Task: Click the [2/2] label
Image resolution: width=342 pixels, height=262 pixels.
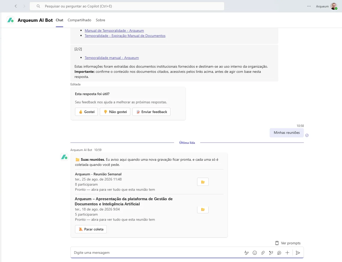Action: (78, 49)
